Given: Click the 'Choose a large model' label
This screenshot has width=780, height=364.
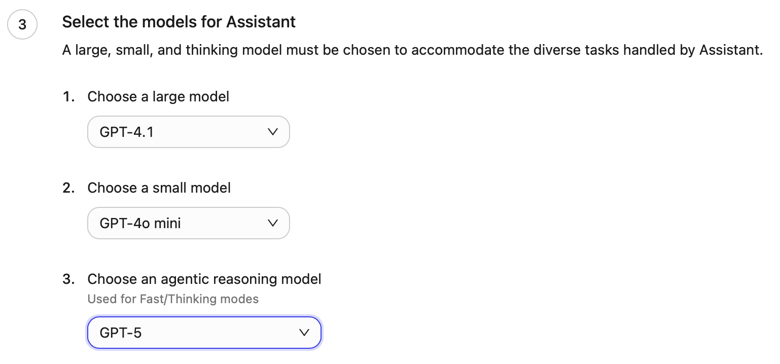Looking at the screenshot, I should [158, 96].
